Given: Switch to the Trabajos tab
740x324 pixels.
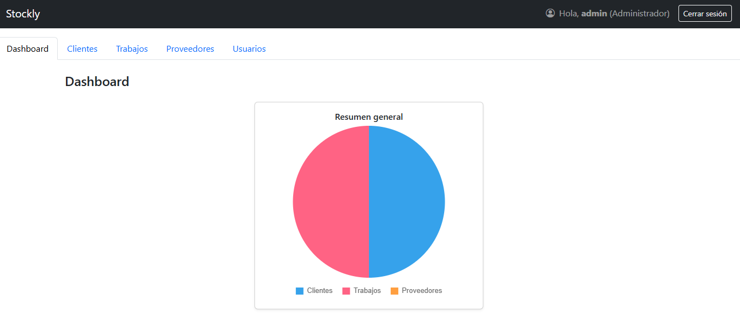Looking at the screenshot, I should (132, 49).
